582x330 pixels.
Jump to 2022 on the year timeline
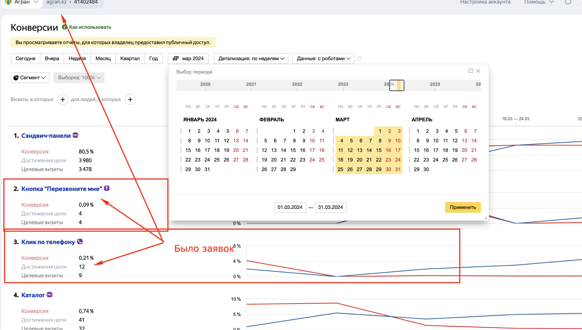click(x=297, y=84)
